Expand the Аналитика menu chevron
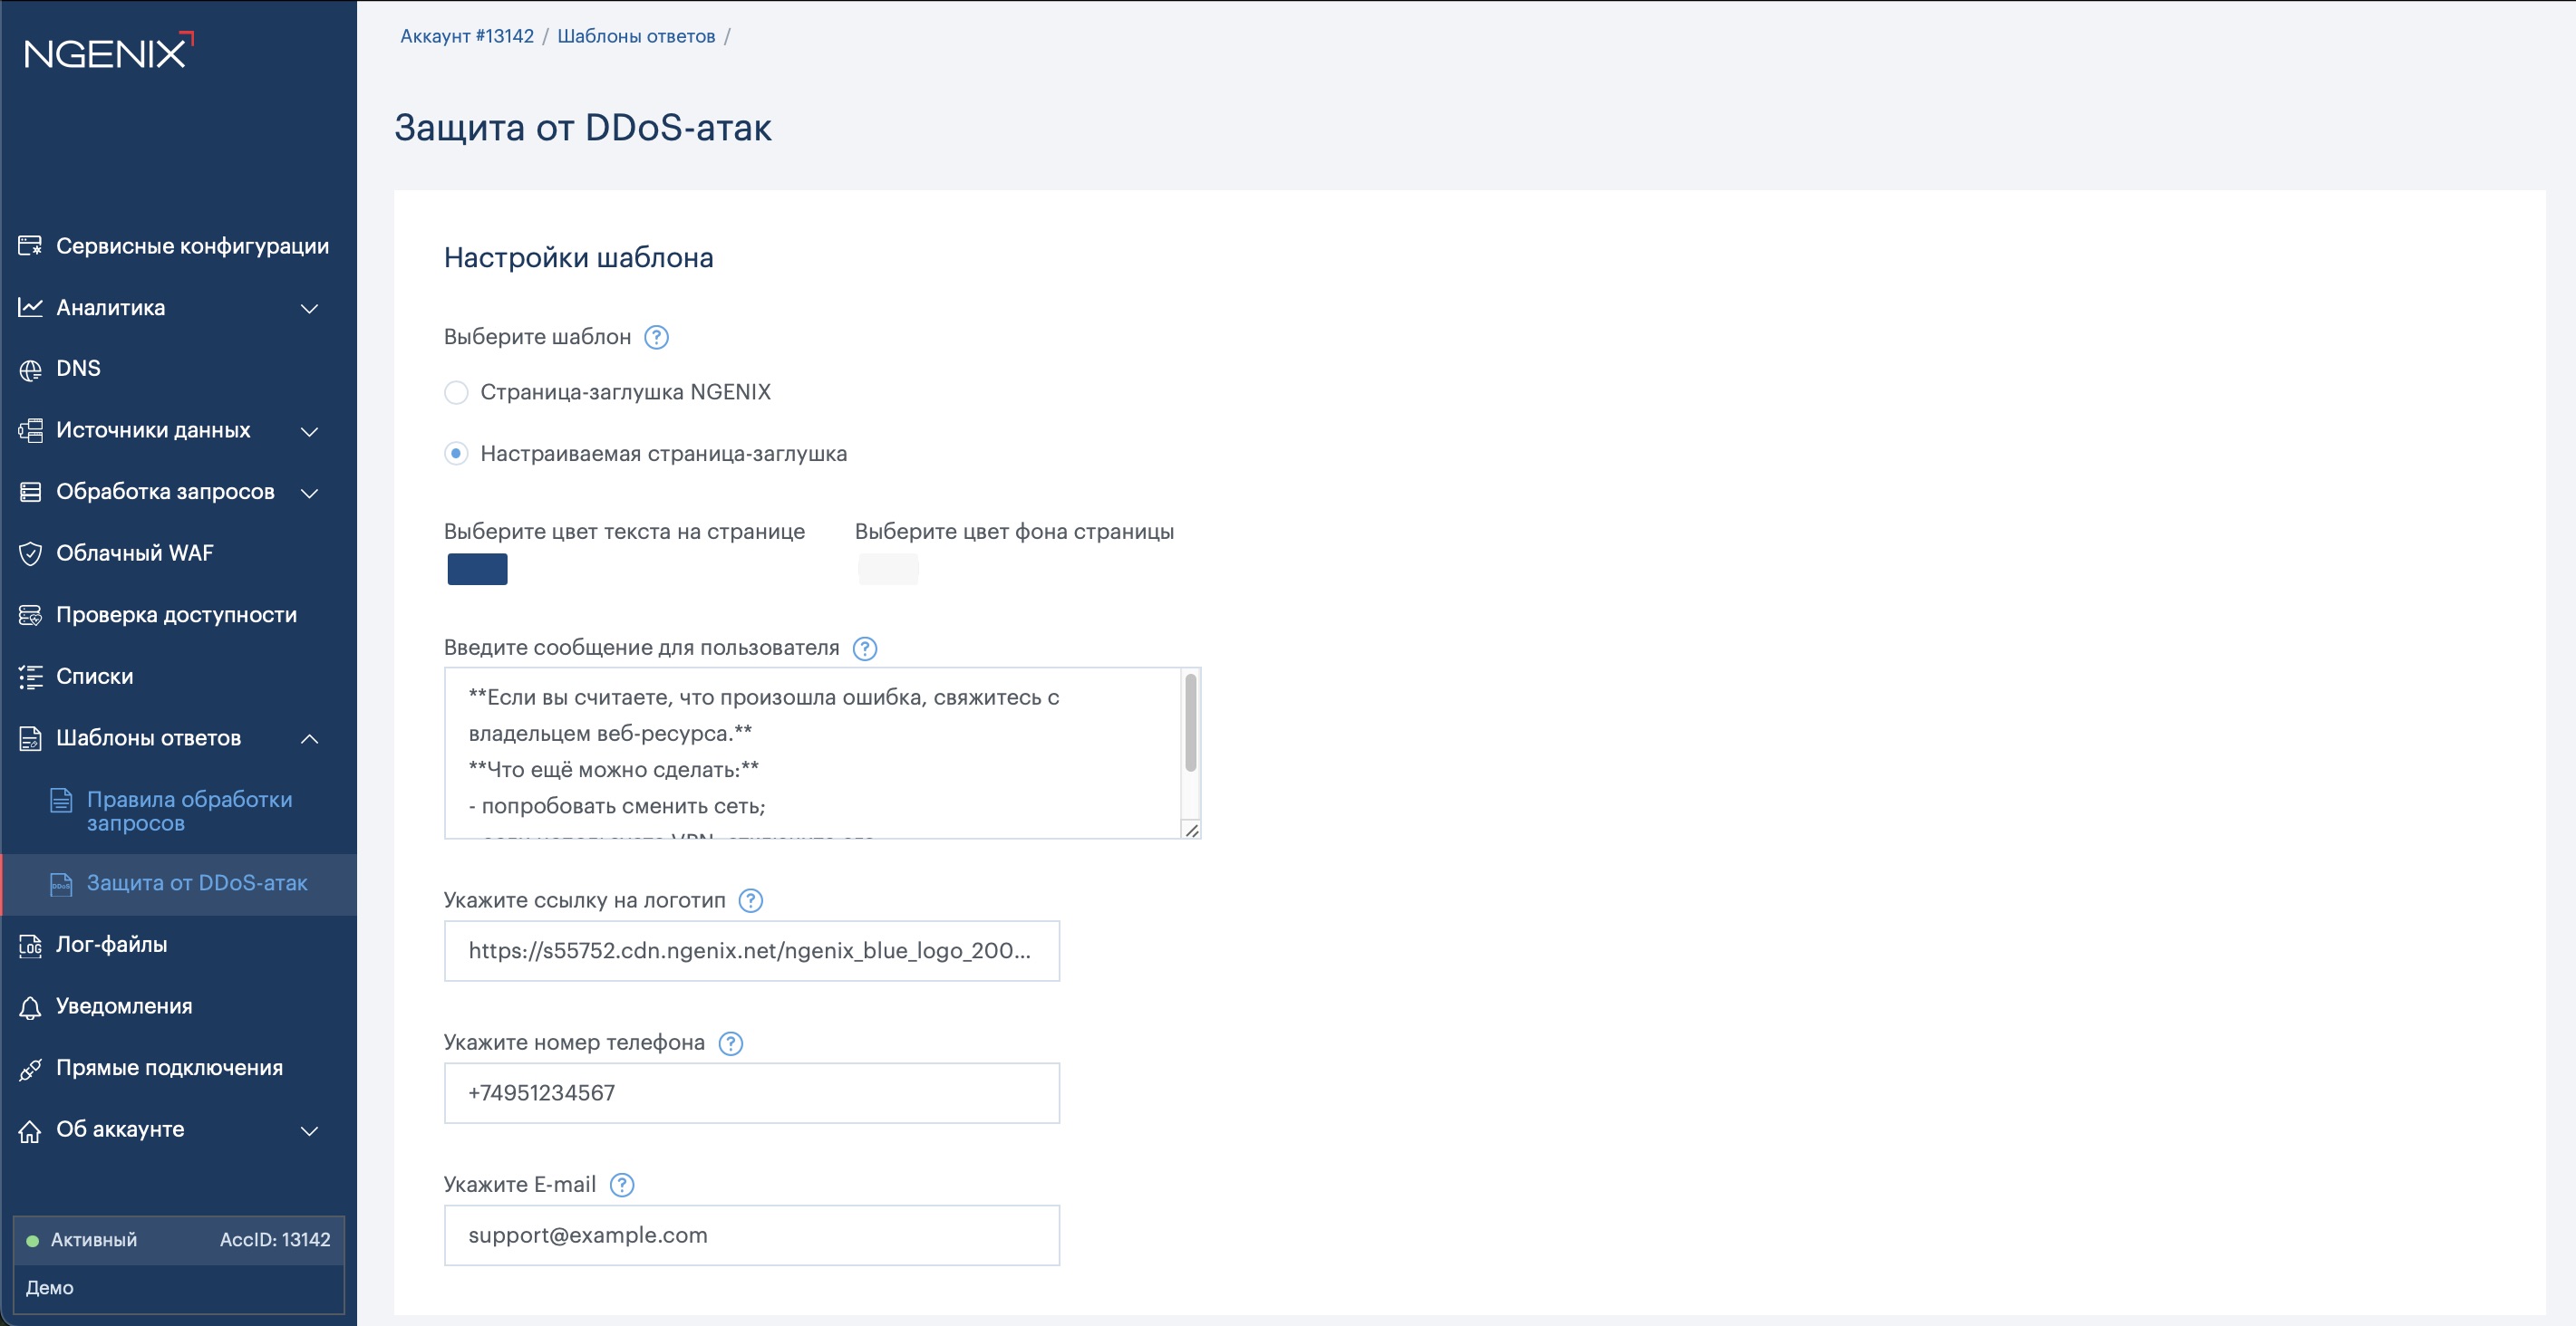The width and height of the screenshot is (2576, 1326). [310, 309]
